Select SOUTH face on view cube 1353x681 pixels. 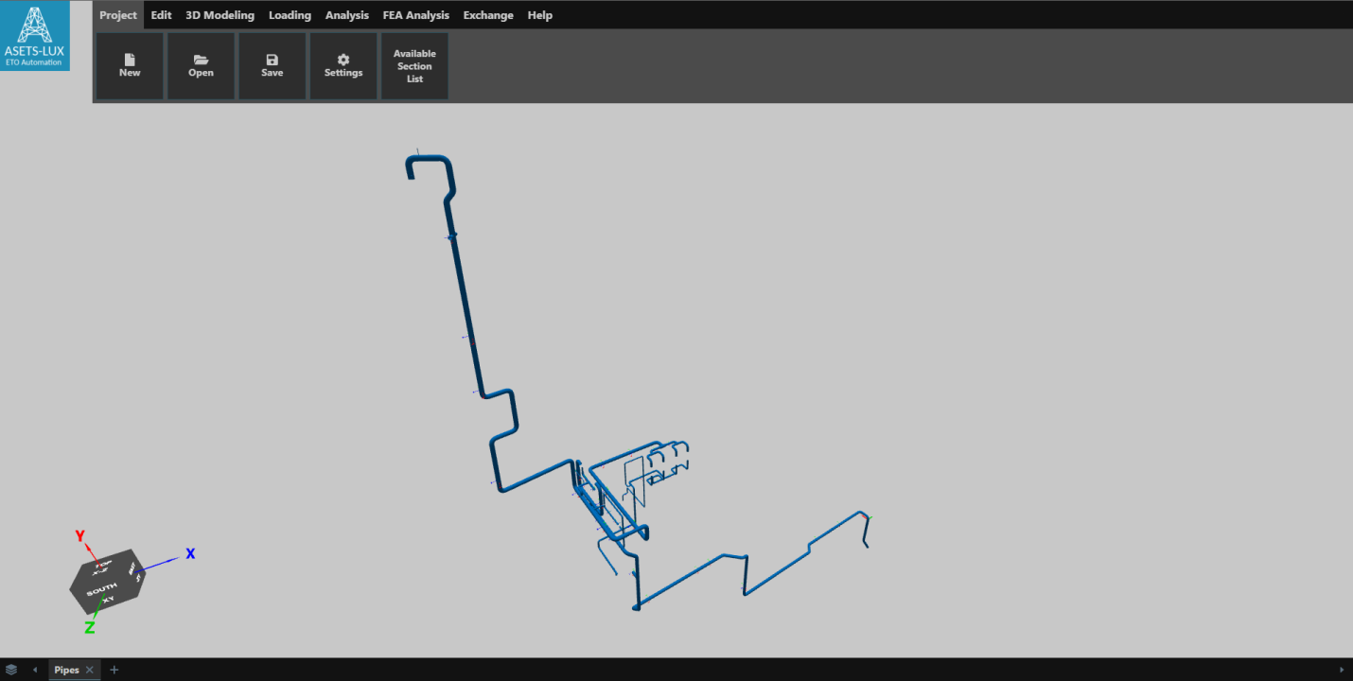[102, 590]
